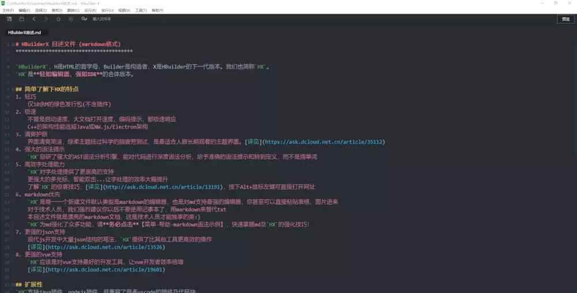Click the save file toolbar icon

point(22,19)
